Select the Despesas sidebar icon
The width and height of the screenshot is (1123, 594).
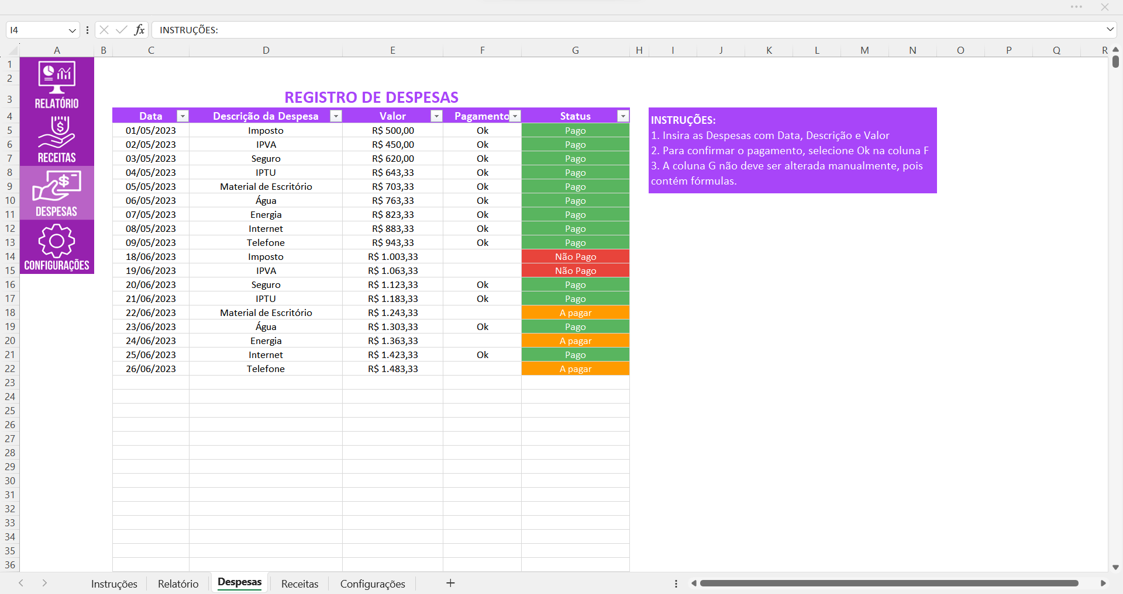click(x=57, y=193)
